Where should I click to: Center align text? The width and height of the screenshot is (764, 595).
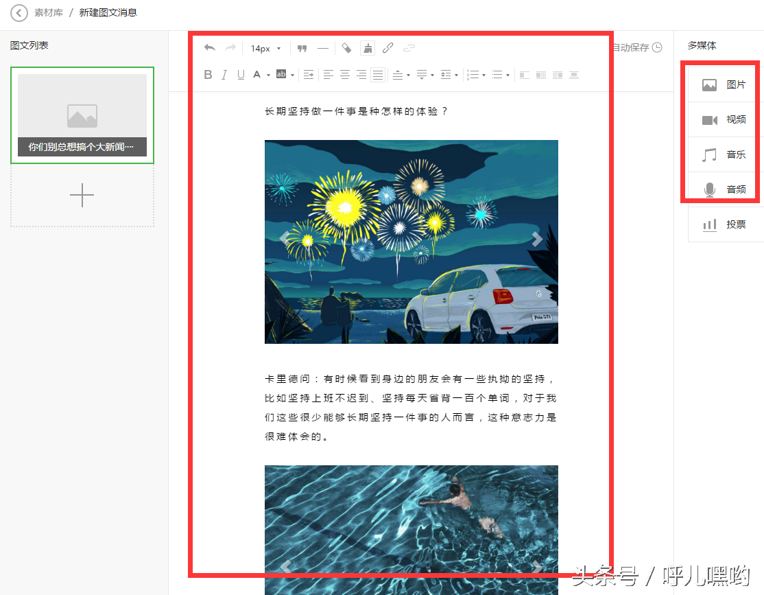345,75
